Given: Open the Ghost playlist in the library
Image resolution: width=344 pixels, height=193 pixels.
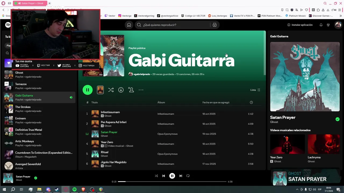Looking at the screenshot, I should click(x=39, y=75).
